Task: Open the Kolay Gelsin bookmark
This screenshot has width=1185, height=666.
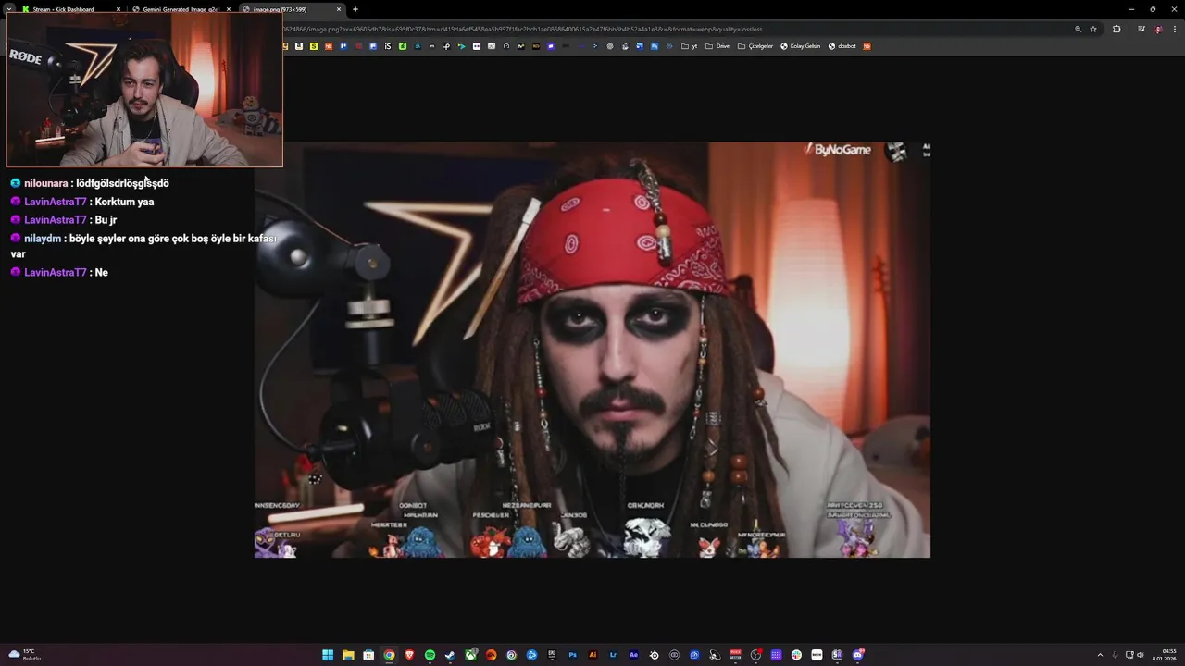Action: pyautogui.click(x=801, y=46)
